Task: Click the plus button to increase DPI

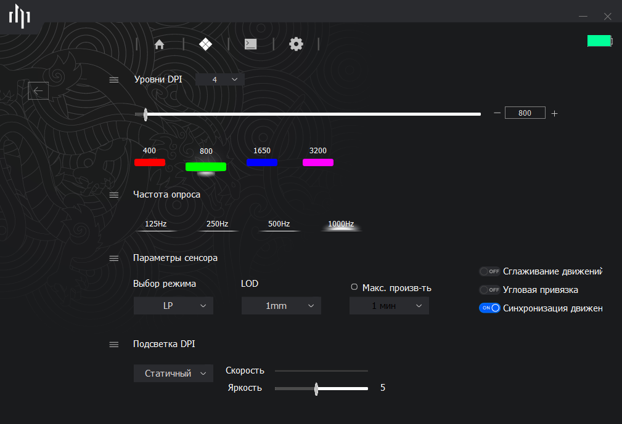Action: pos(555,114)
